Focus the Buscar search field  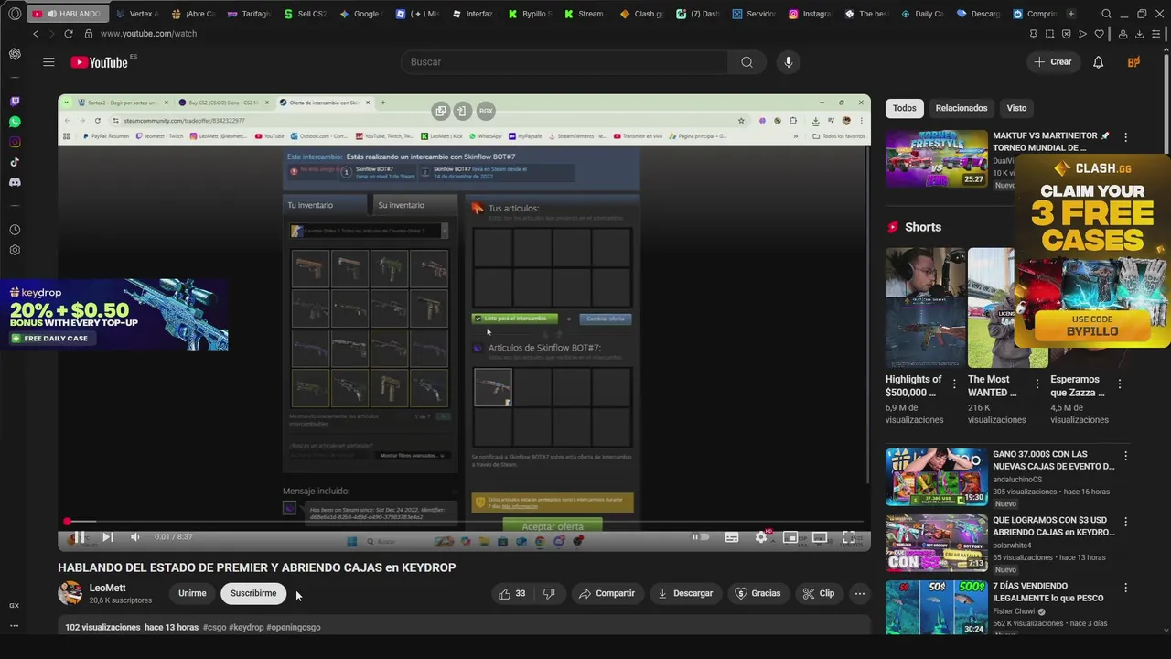click(564, 62)
